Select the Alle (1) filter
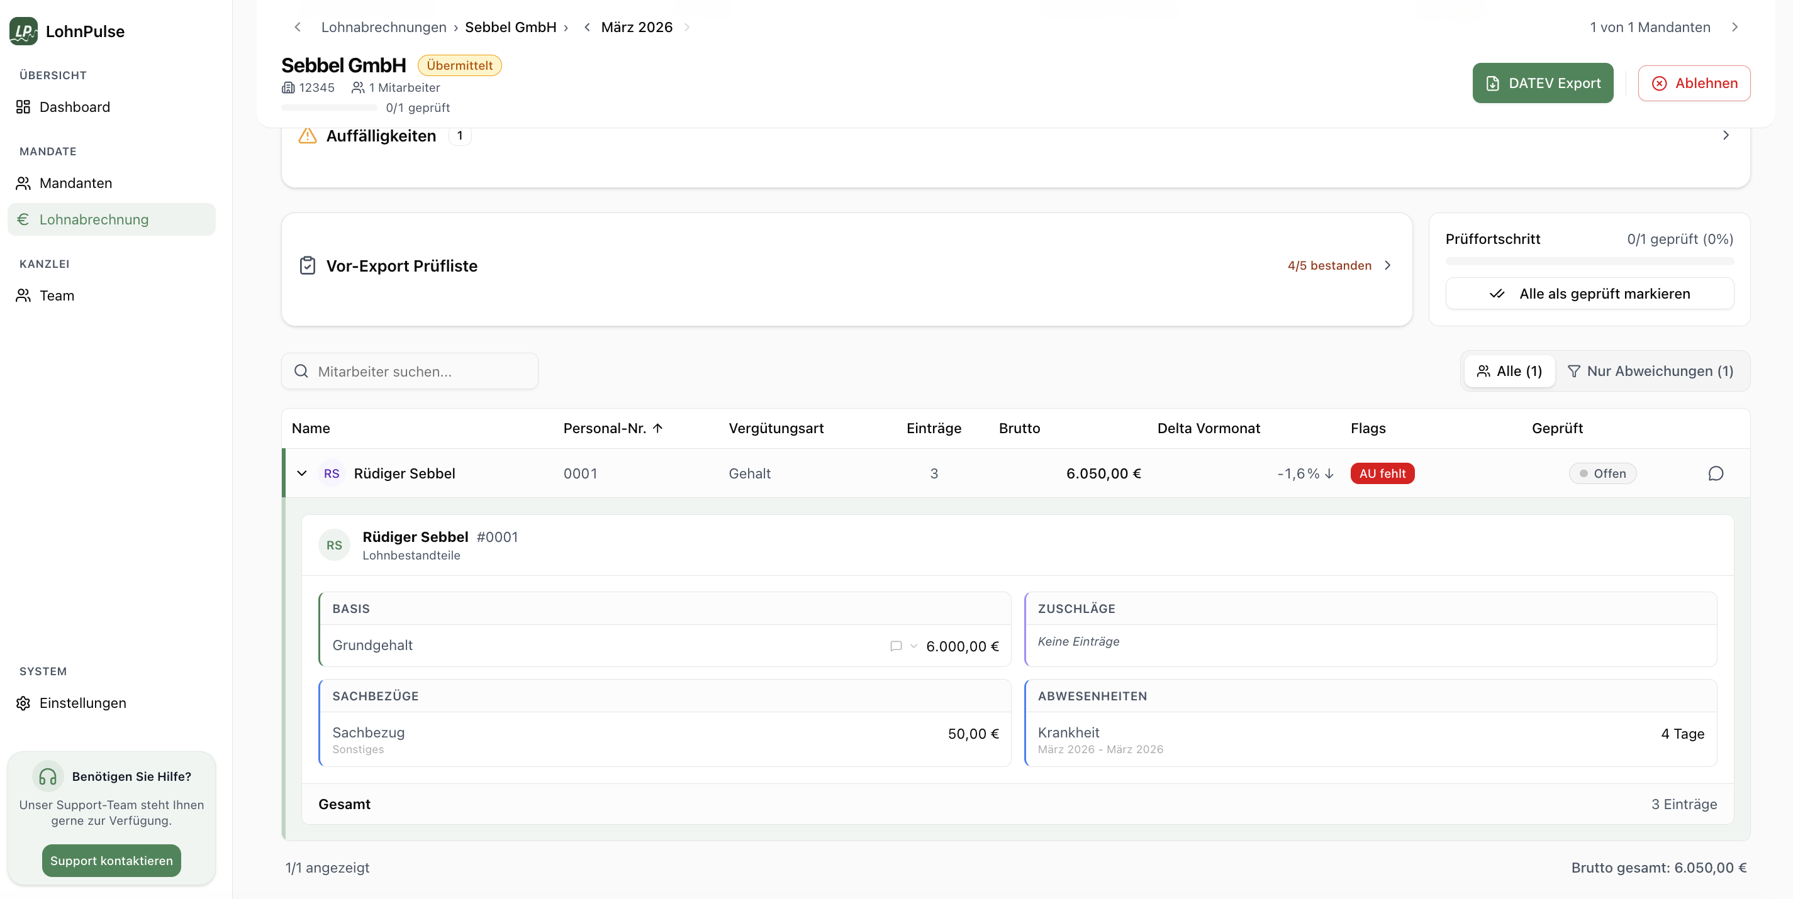The width and height of the screenshot is (1793, 899). 1509,372
